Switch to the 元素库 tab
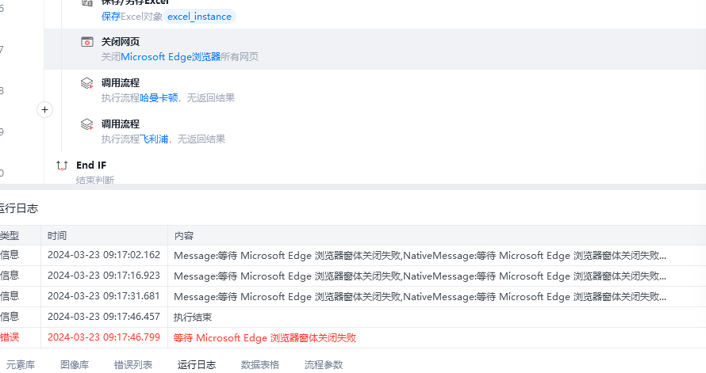The width and height of the screenshot is (706, 373). pyautogui.click(x=21, y=365)
